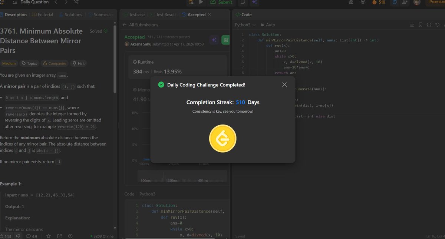The width and height of the screenshot is (445, 239).
Task: Click the runtime distribution mini range chart
Action: [x=182, y=177]
